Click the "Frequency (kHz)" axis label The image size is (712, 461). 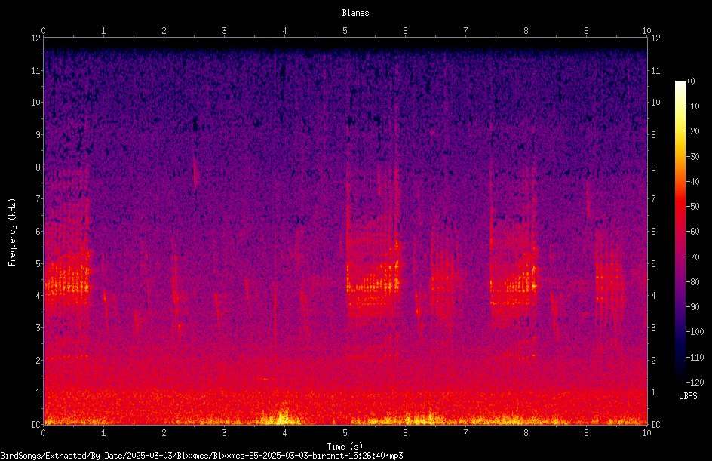coord(12,232)
